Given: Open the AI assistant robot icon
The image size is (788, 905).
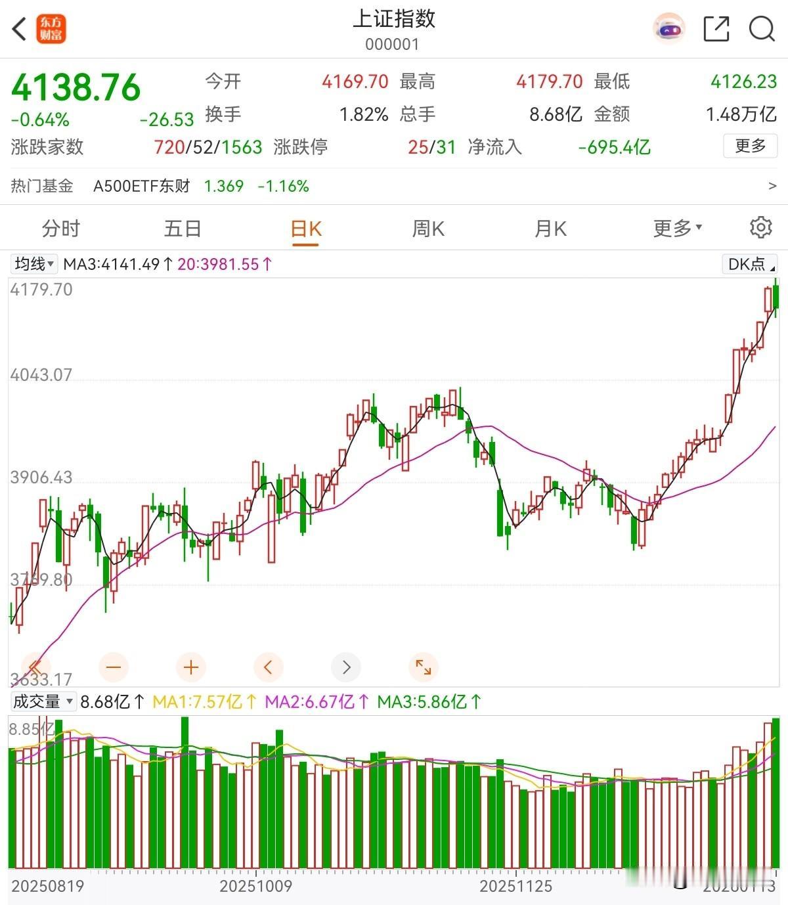Looking at the screenshot, I should pyautogui.click(x=668, y=28).
